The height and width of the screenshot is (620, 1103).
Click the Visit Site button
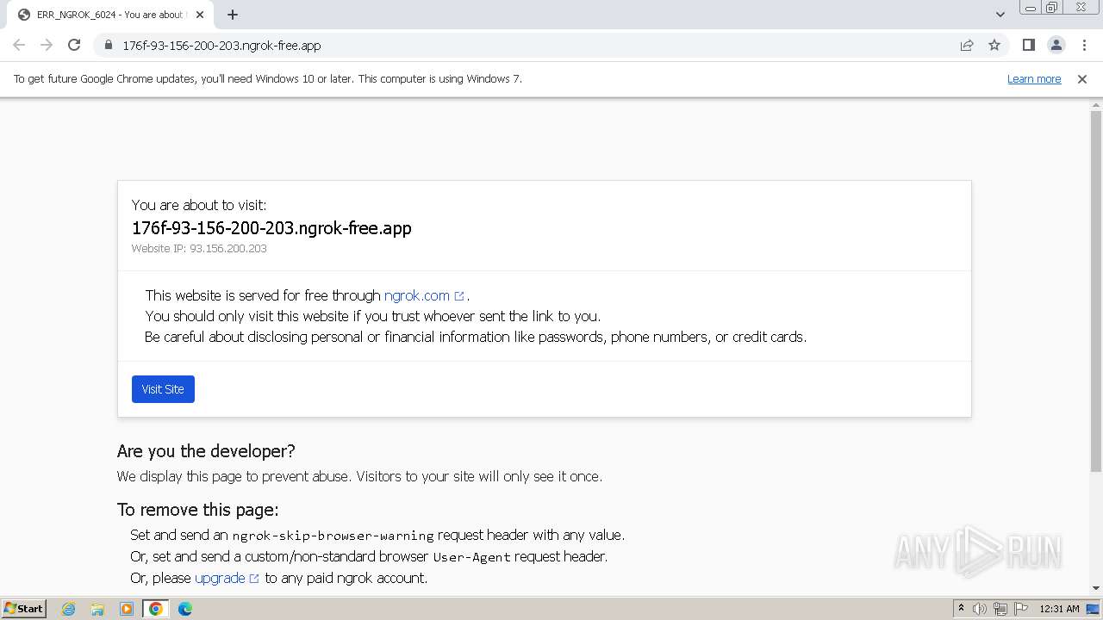click(163, 389)
